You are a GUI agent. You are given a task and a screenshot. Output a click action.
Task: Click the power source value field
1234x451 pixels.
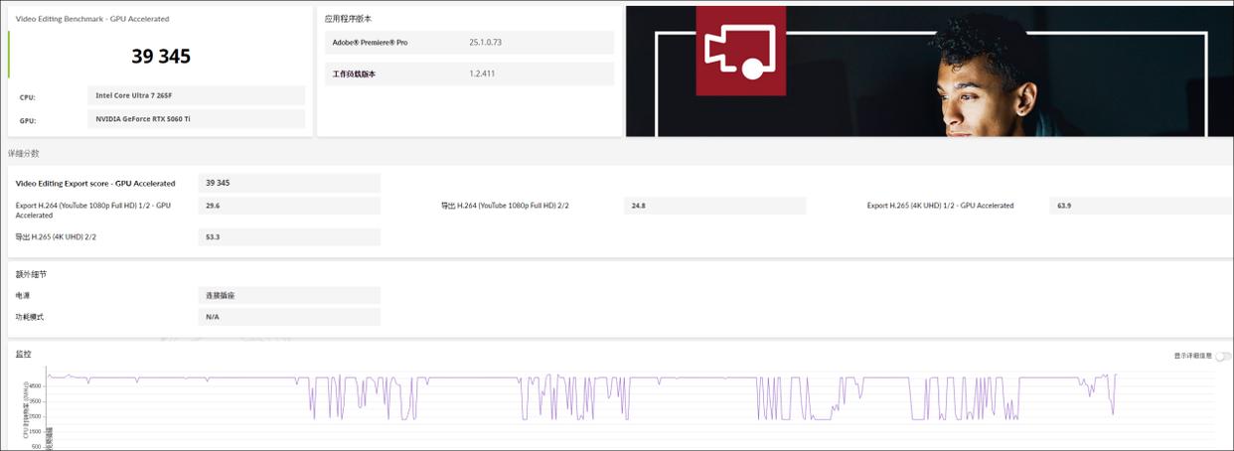(288, 295)
